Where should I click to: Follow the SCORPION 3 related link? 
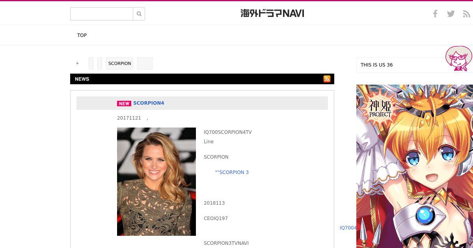coord(232,172)
